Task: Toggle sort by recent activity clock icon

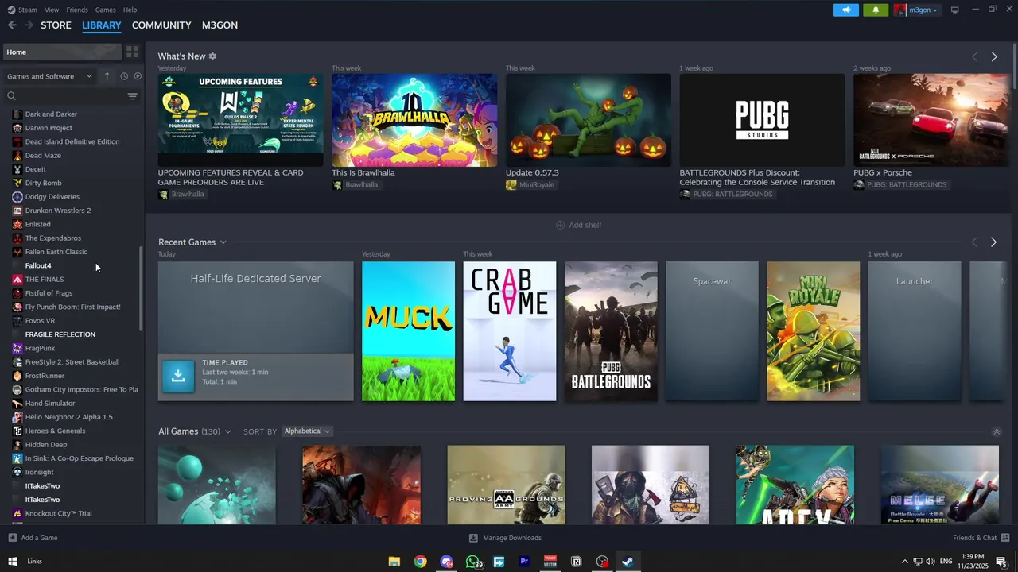Action: 124,76
